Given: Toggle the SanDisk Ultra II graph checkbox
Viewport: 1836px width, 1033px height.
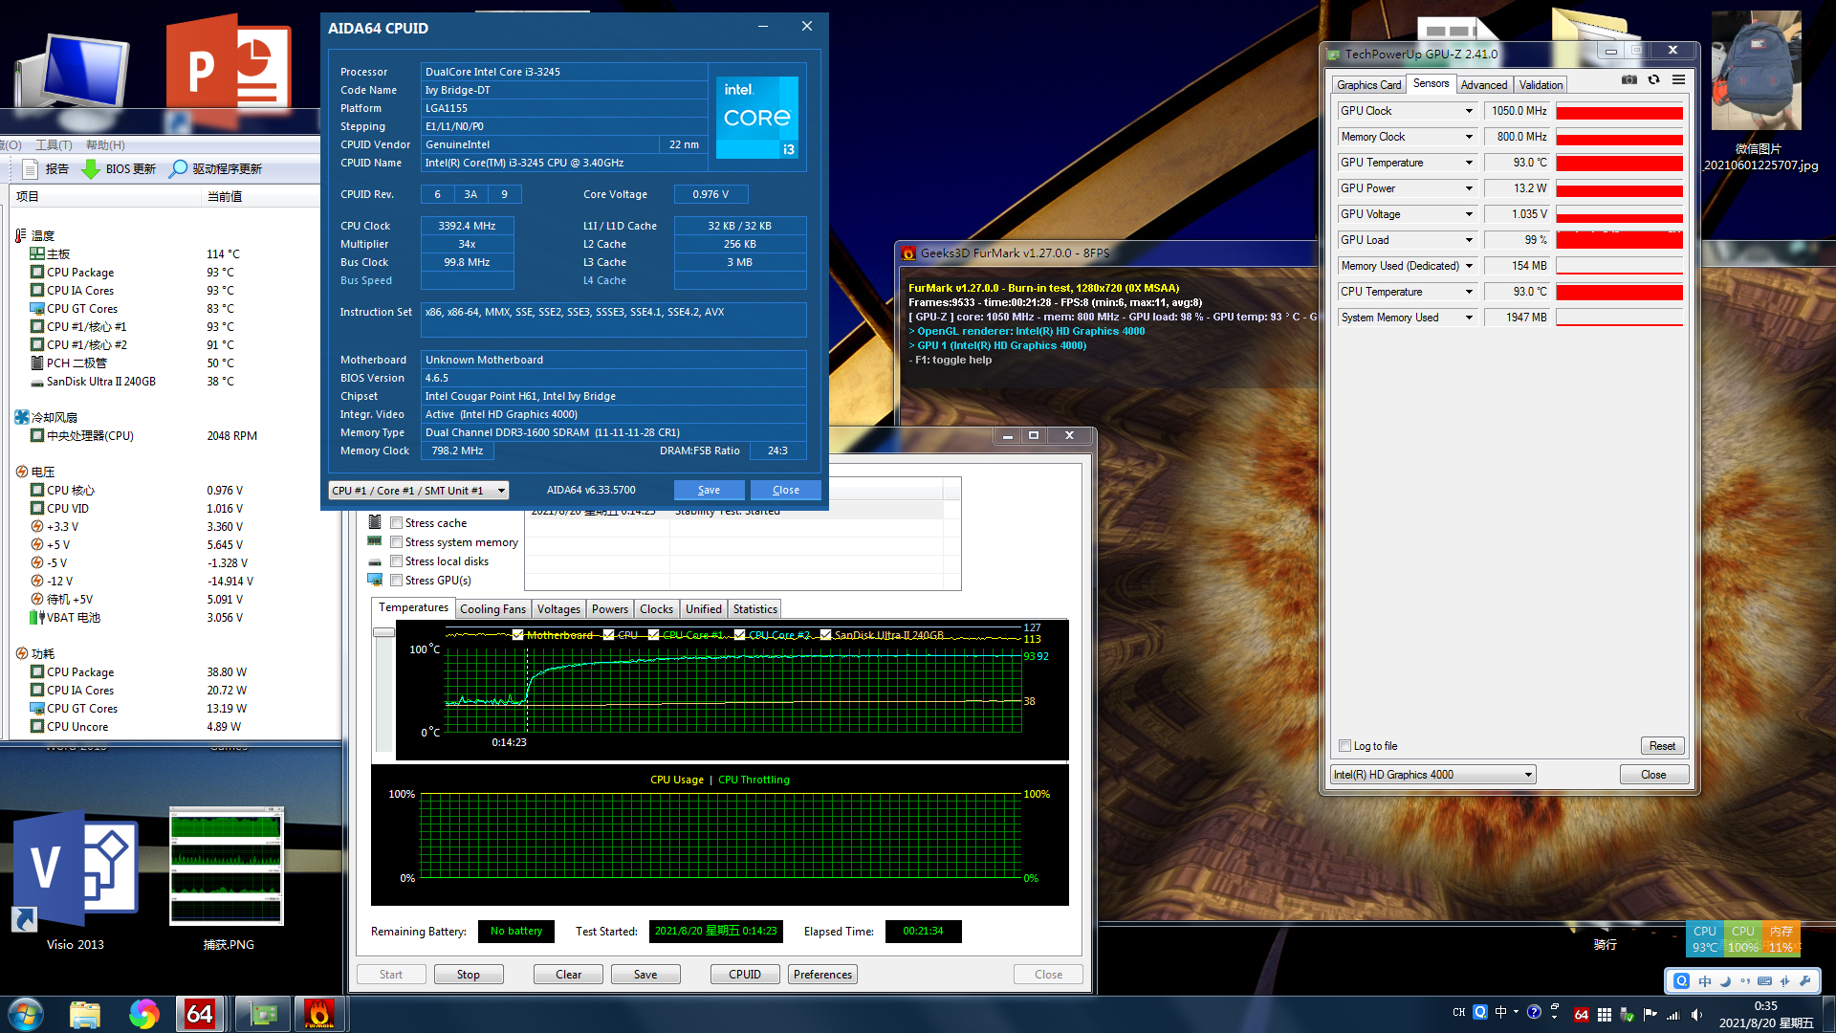Looking at the screenshot, I should point(826,635).
